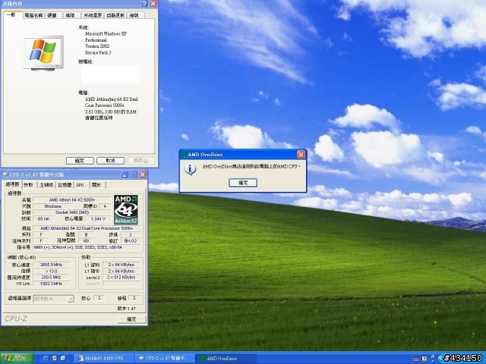
Task: Click the 'BH-G2' revision value
Action: point(131,241)
